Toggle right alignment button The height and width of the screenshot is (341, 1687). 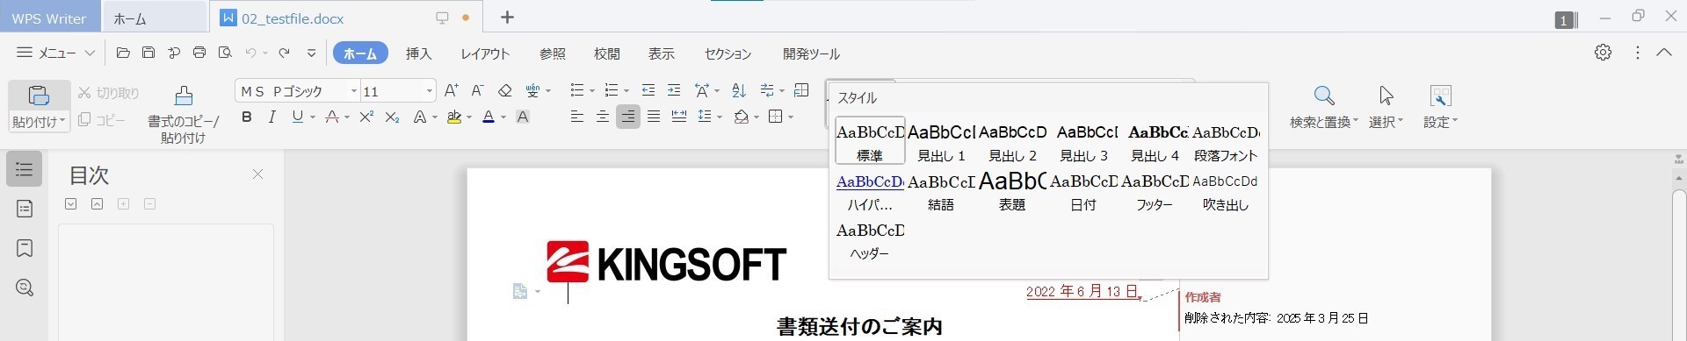coord(628,117)
